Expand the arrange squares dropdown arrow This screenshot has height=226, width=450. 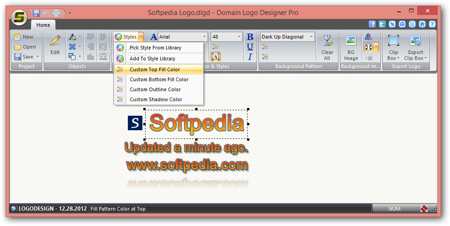80,57
